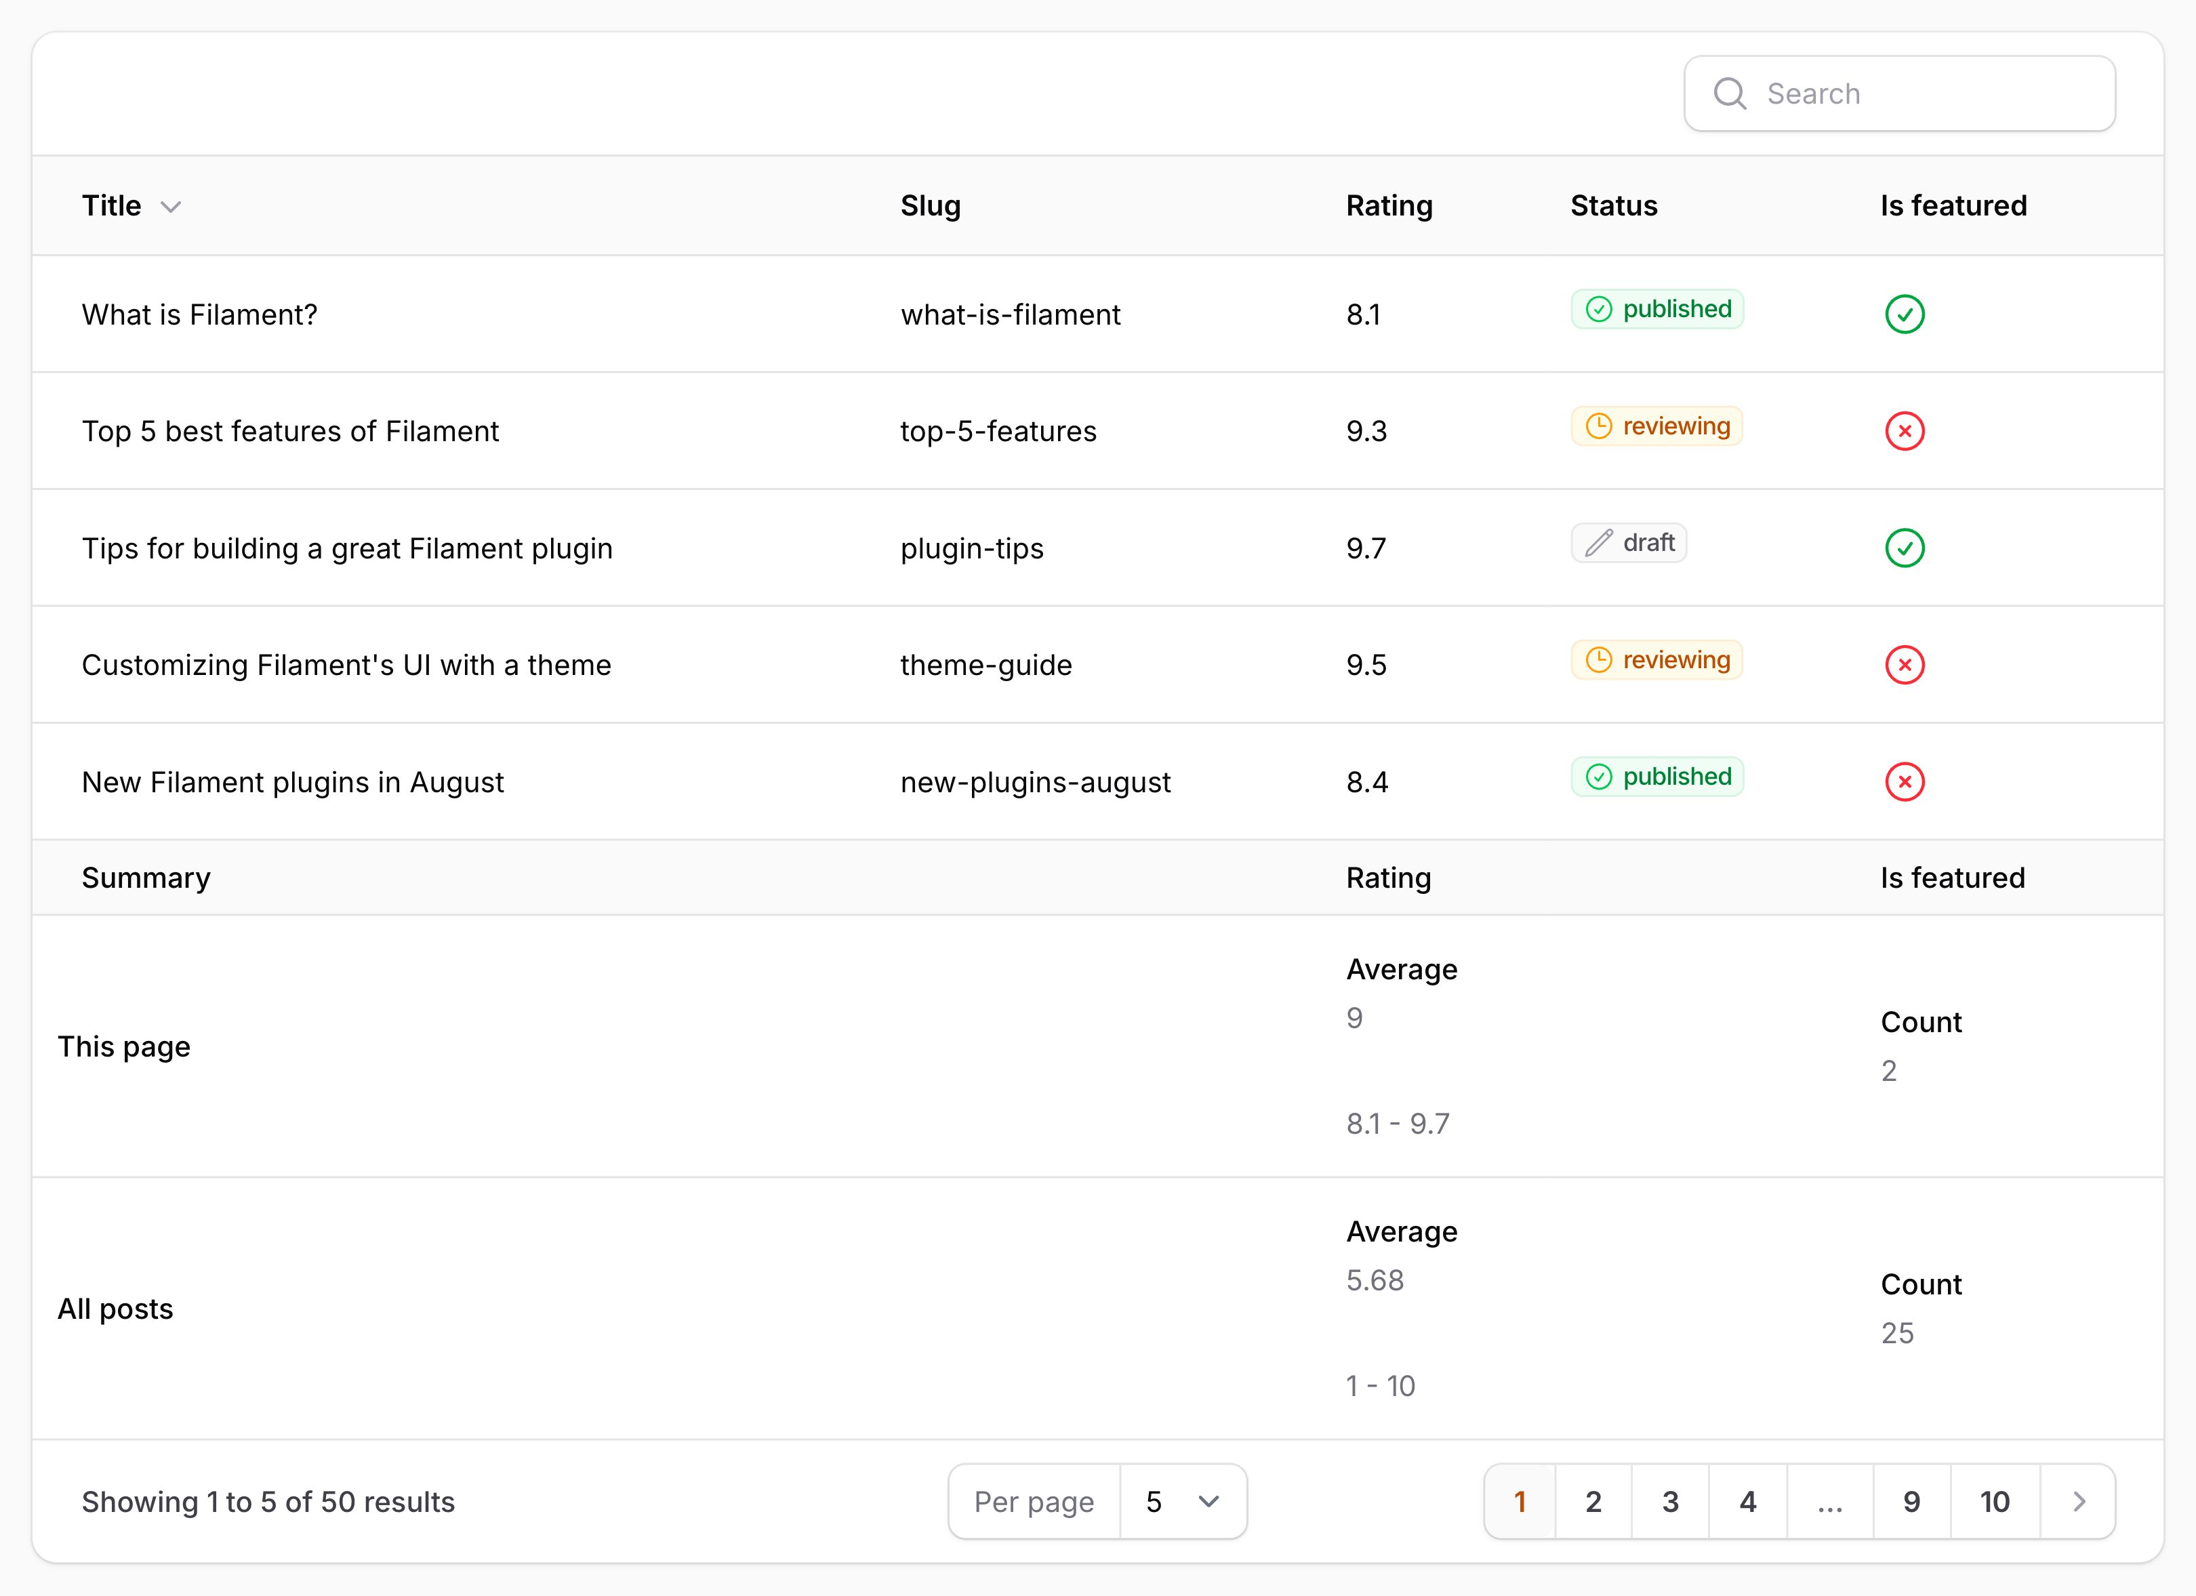Click the ellipsis in the pagination bar
The height and width of the screenshot is (1596, 2196).
1829,1501
